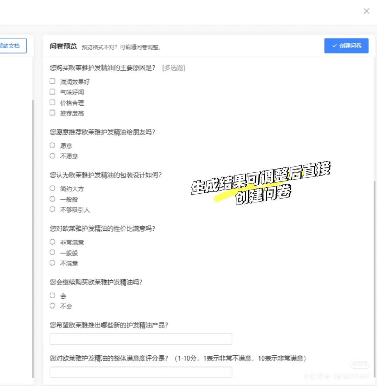Choose 一般般 under packaging design question
377x386 pixels.
point(52,199)
